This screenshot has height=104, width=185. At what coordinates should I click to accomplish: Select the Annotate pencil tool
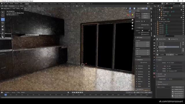click(x=3, y=34)
